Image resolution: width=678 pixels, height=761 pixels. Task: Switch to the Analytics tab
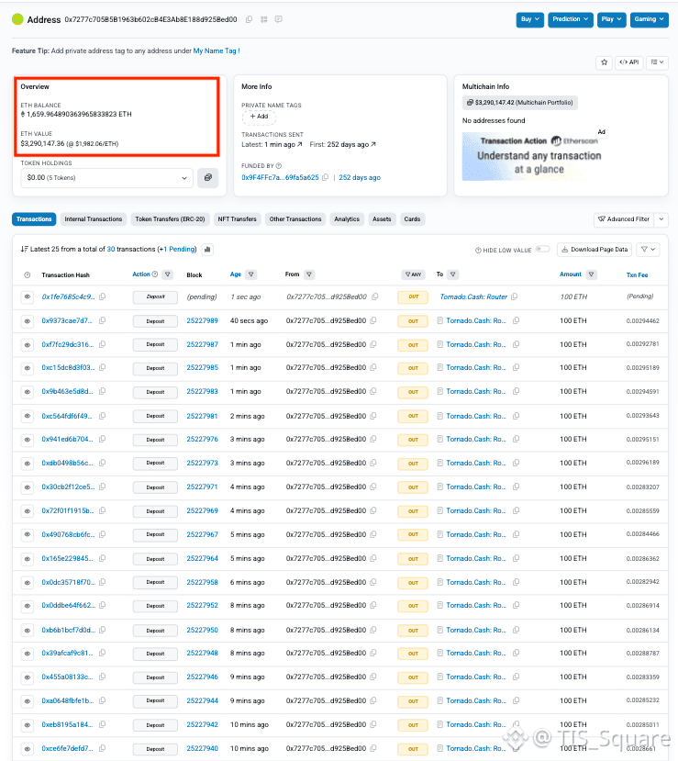[347, 219]
